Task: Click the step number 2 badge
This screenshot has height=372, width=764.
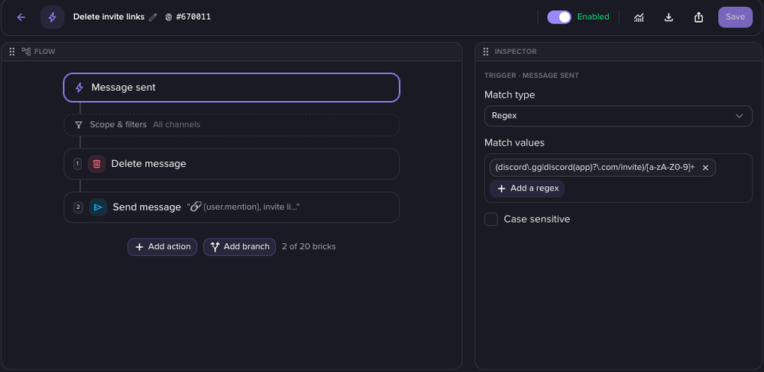Action: tap(78, 207)
